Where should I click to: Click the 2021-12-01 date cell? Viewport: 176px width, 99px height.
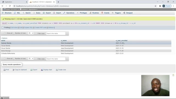click(120, 53)
